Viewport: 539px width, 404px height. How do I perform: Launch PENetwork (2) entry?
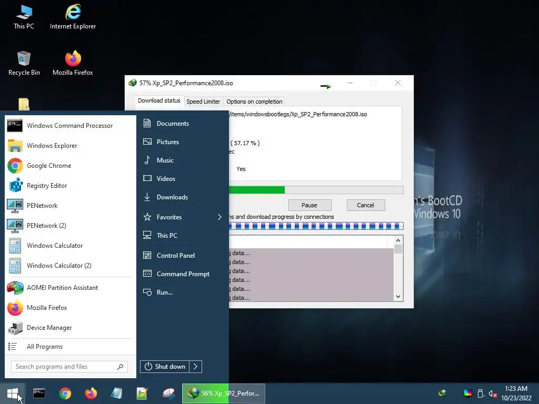tap(70, 225)
